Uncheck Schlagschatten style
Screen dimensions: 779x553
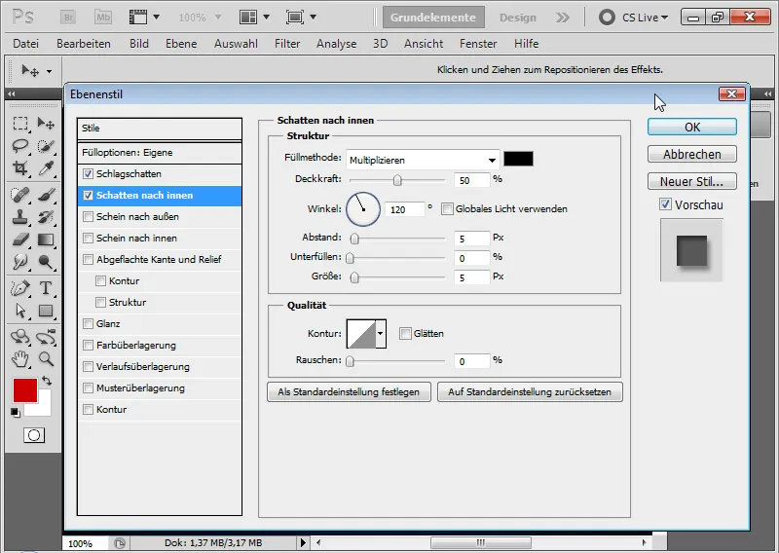pyautogui.click(x=88, y=174)
